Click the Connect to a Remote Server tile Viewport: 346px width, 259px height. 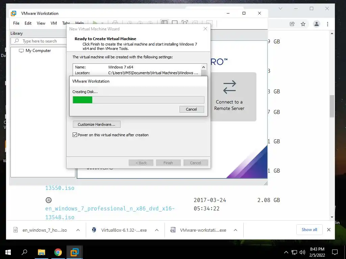[x=233, y=96]
